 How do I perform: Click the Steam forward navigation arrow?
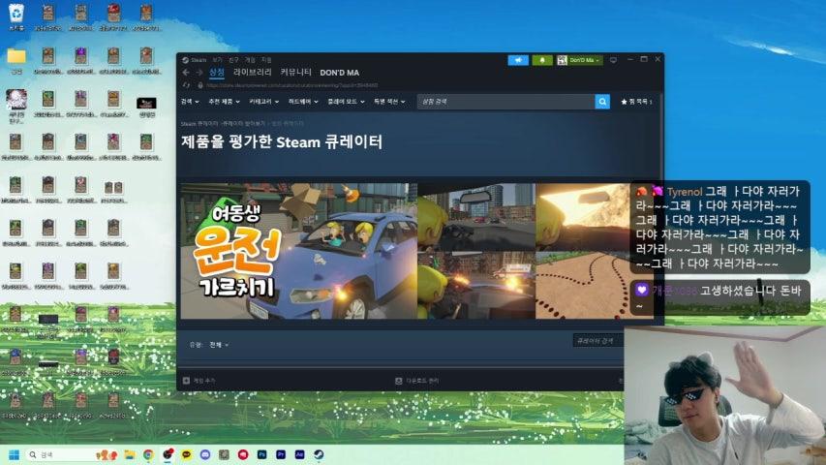pyautogui.click(x=199, y=73)
